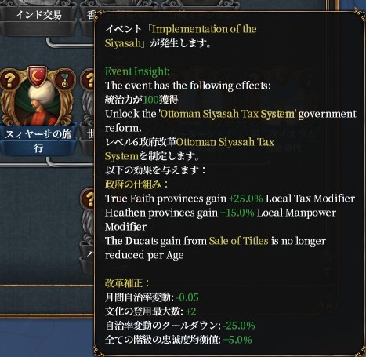Click the partially hidden mission label beside インド交易

coord(89,15)
